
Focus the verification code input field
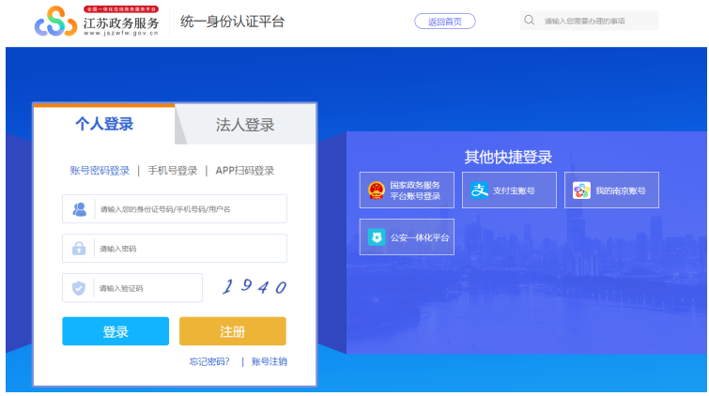coord(132,288)
